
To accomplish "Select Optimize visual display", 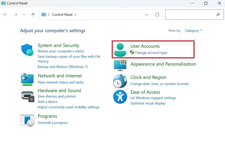I will click(x=148, y=103).
